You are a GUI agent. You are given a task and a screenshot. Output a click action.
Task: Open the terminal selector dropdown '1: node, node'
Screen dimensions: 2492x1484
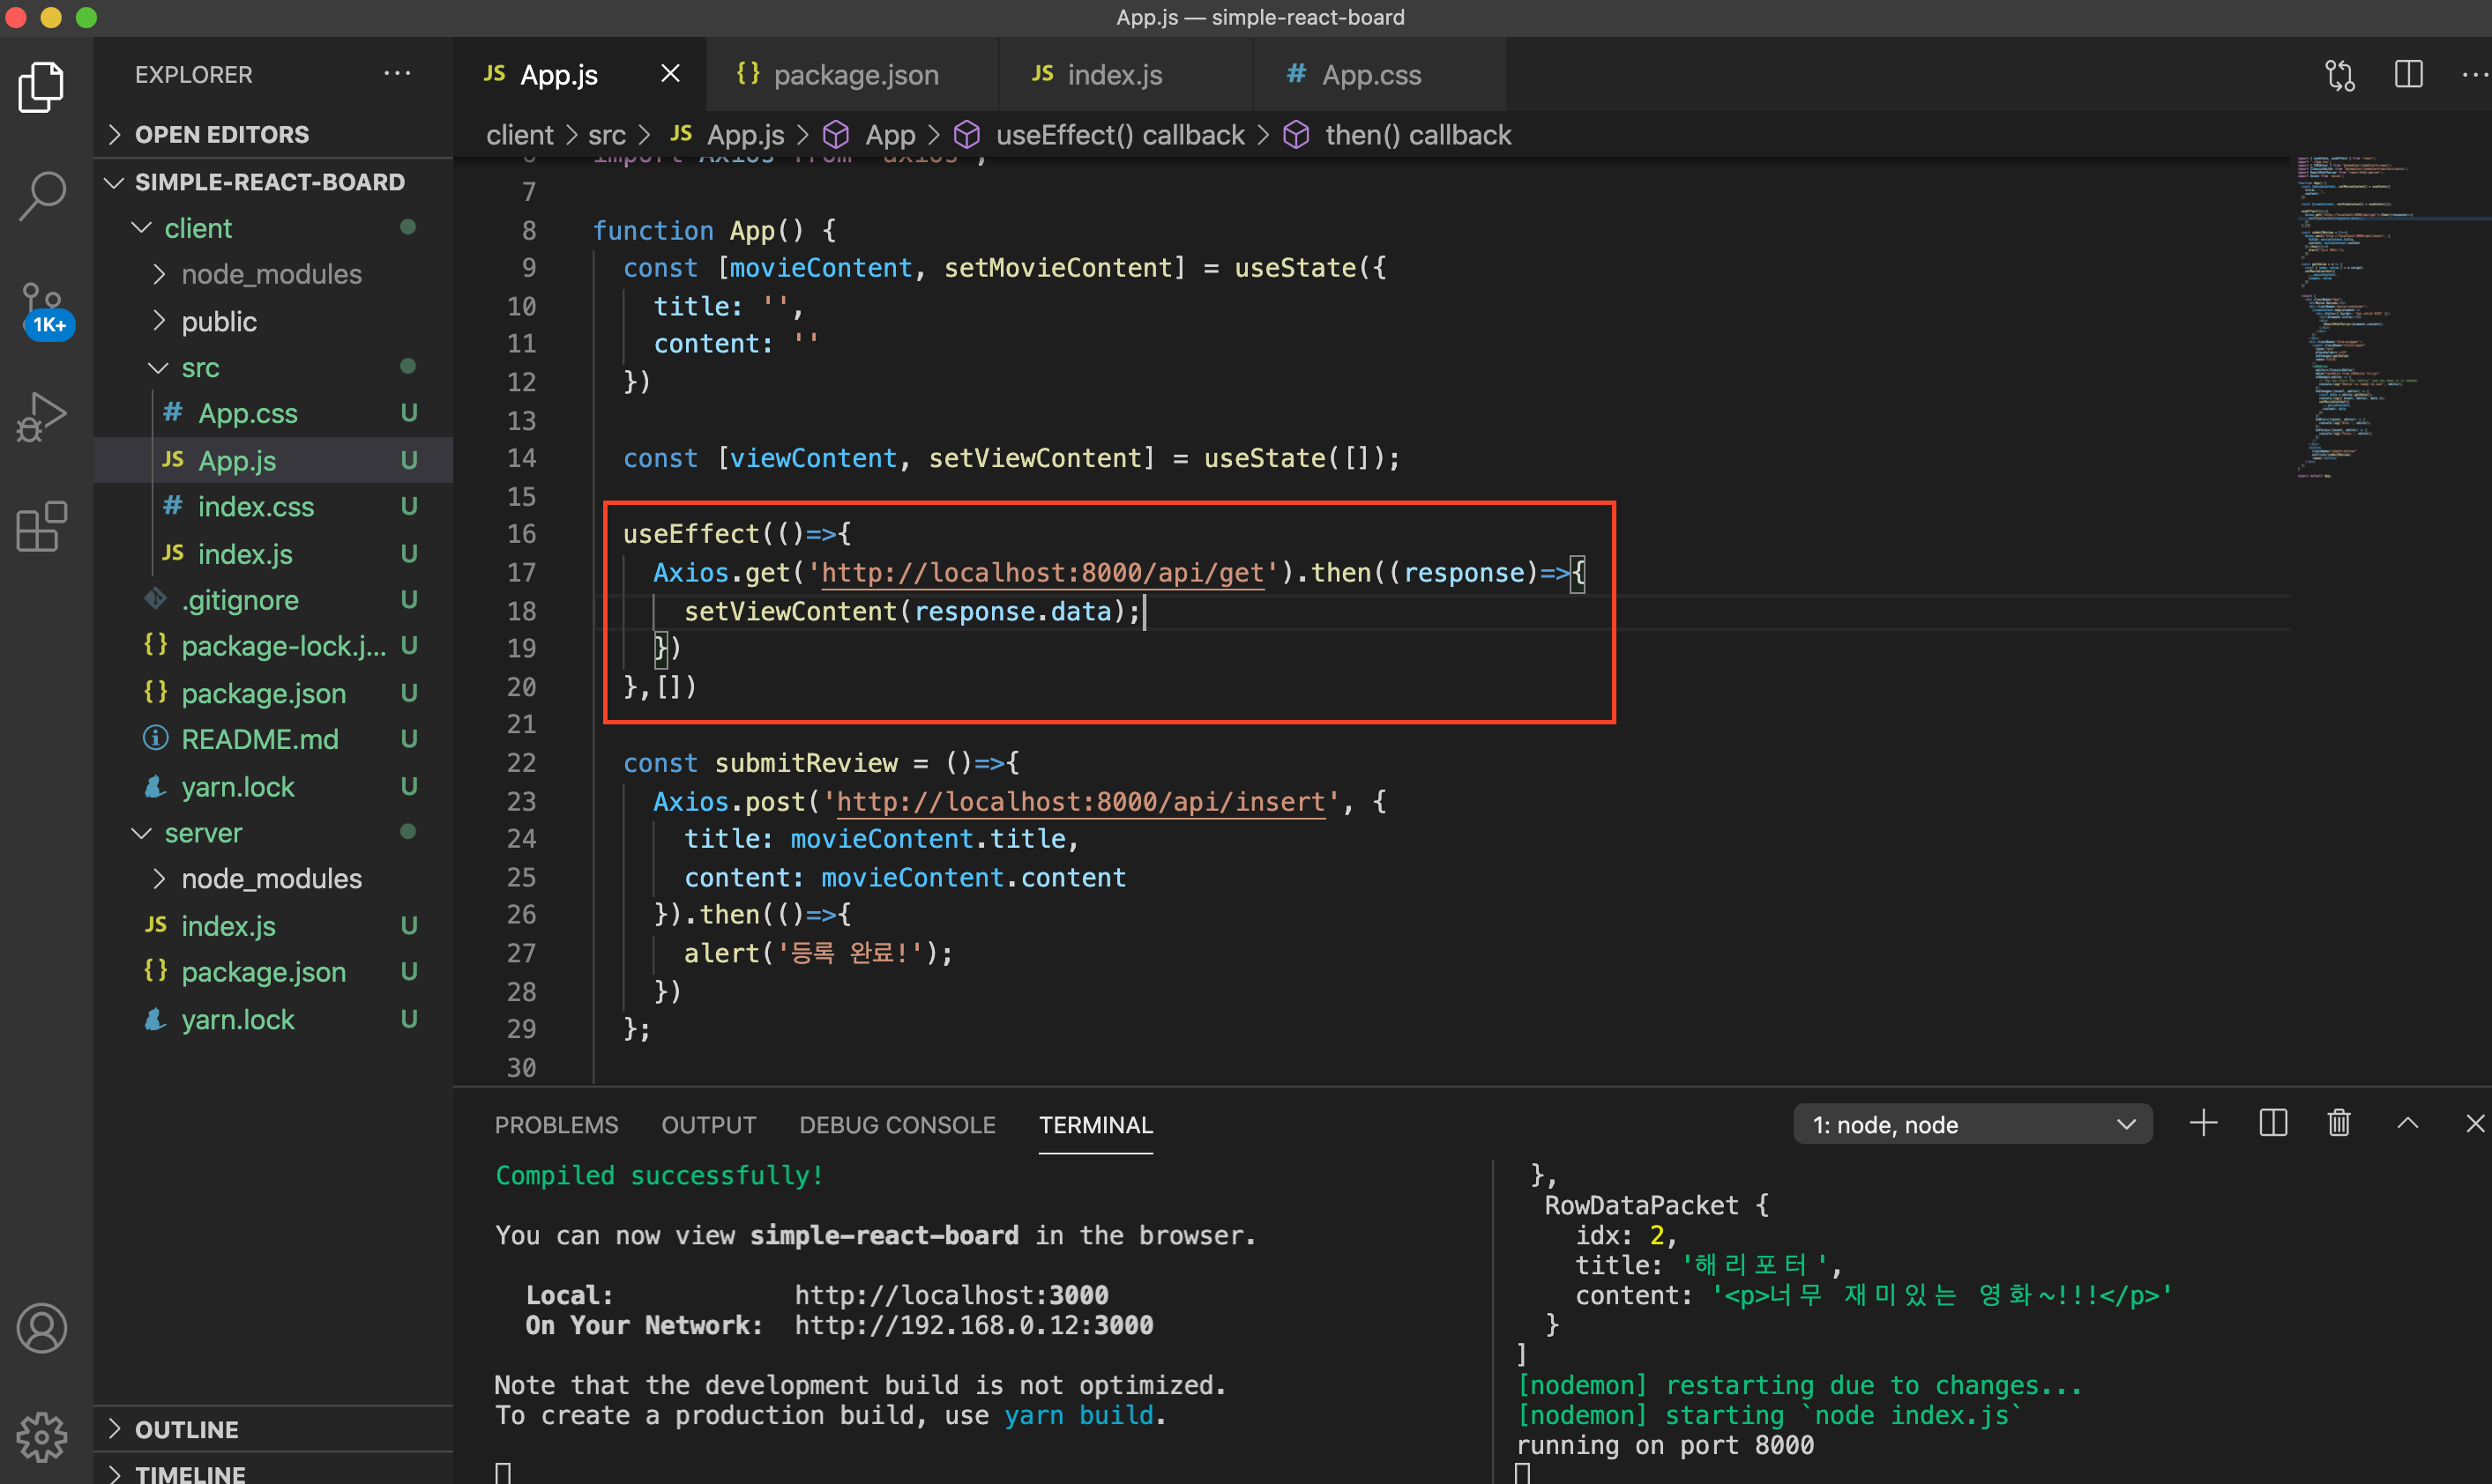coord(1972,1124)
